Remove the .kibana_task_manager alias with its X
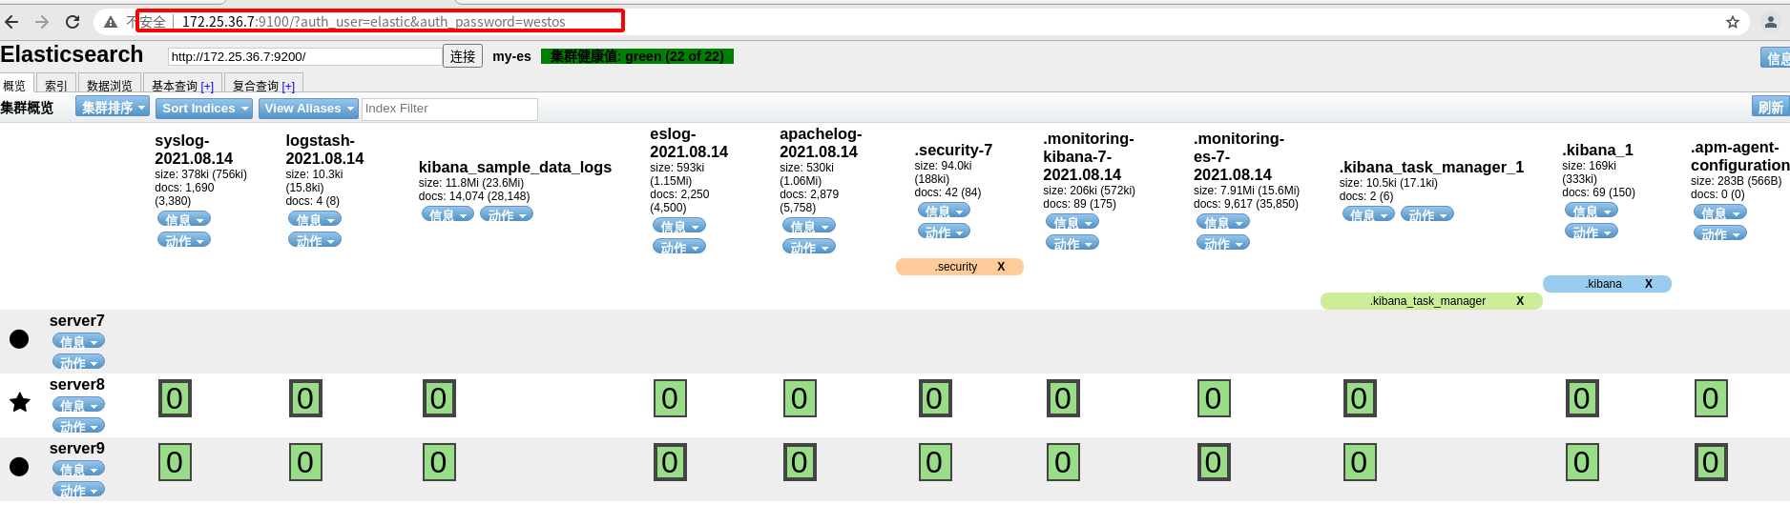The image size is (1790, 525). pyautogui.click(x=1520, y=301)
